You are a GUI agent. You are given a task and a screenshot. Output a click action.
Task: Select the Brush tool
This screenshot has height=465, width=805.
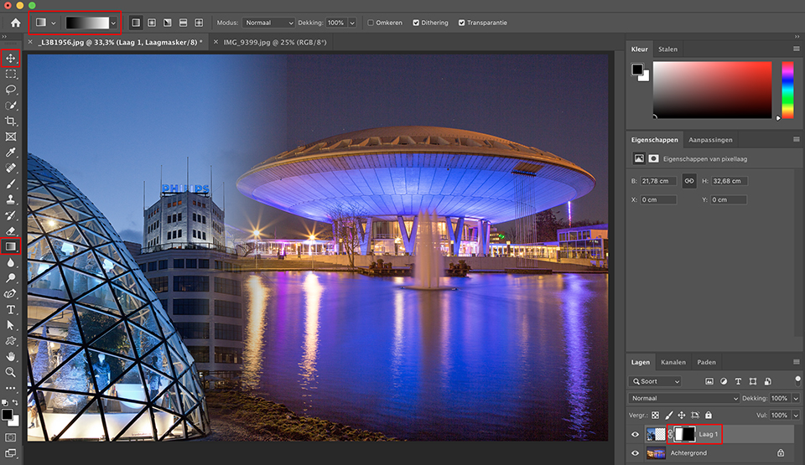(10, 183)
